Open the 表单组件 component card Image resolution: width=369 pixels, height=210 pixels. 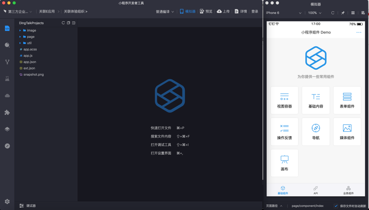click(347, 100)
